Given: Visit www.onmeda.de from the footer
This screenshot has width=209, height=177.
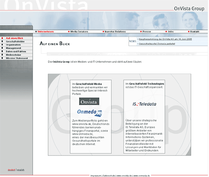Looking at the screenshot, I should pyautogui.click(x=141, y=176).
